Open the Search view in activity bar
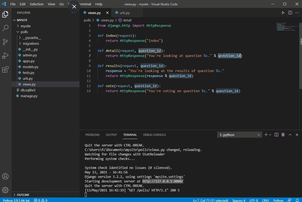 pyautogui.click(x=5, y=28)
